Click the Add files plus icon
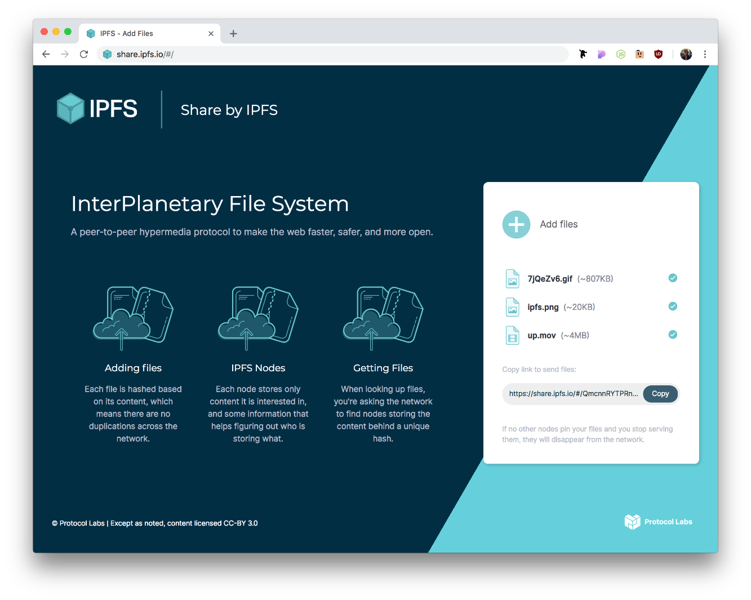The image size is (751, 600). (x=516, y=225)
